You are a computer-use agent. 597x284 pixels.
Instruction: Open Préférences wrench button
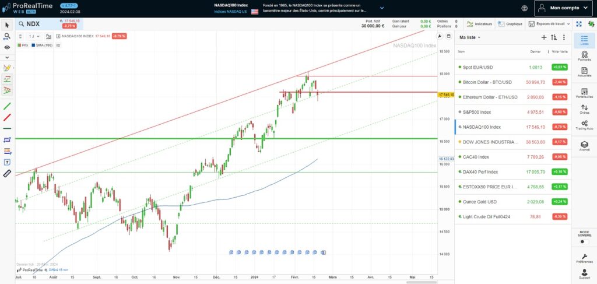coord(584,258)
